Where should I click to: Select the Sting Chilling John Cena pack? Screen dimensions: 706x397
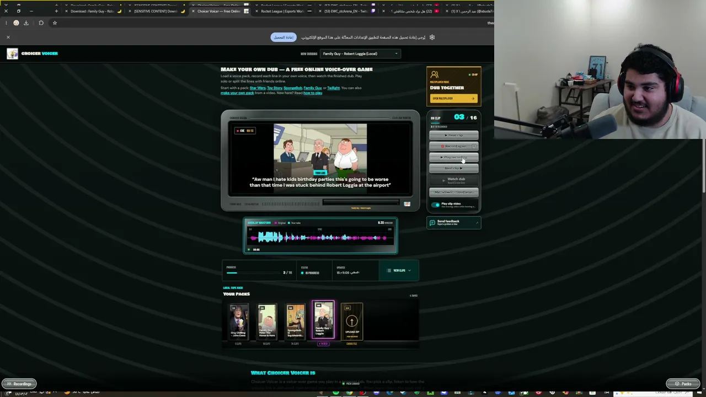coord(238,321)
